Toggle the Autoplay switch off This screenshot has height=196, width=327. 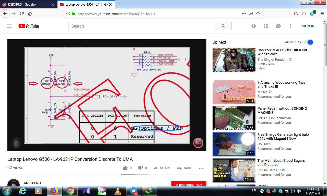point(309,42)
